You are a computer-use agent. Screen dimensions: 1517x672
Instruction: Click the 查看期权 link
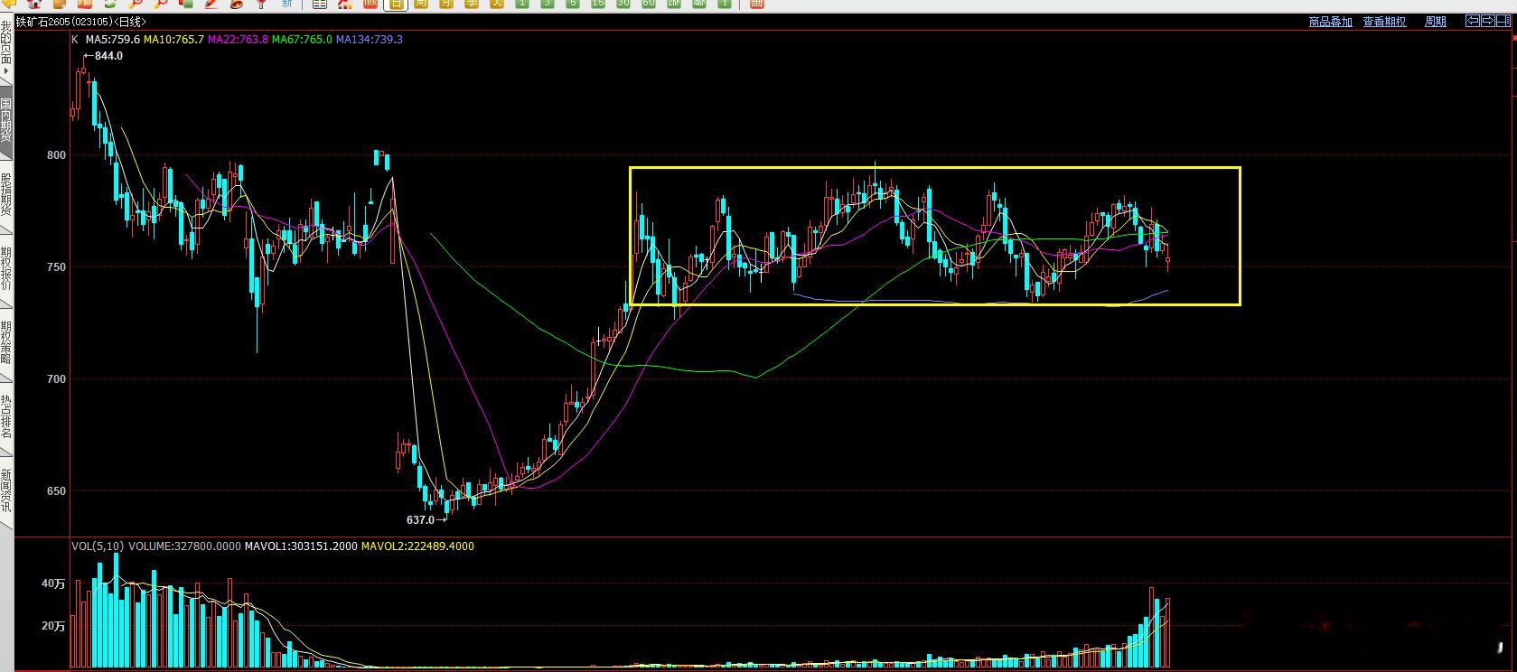[1384, 22]
